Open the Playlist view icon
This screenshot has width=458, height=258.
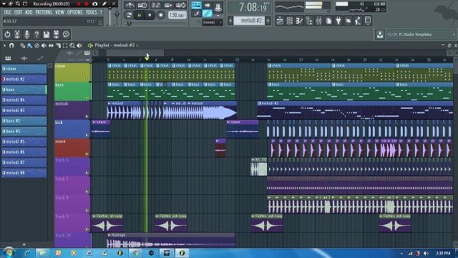click(280, 21)
